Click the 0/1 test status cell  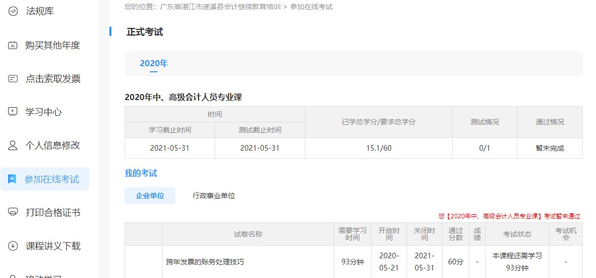click(x=485, y=148)
